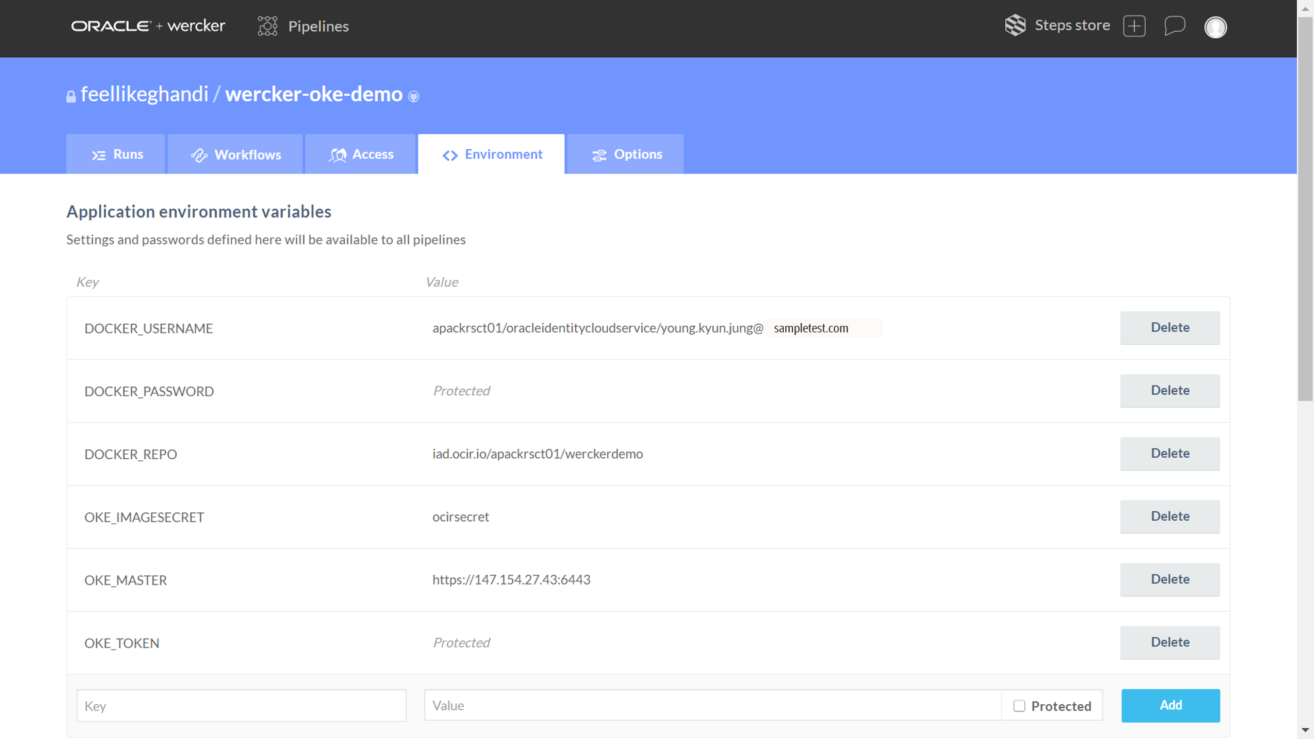Open the Options tab
The width and height of the screenshot is (1314, 739).
pos(625,154)
